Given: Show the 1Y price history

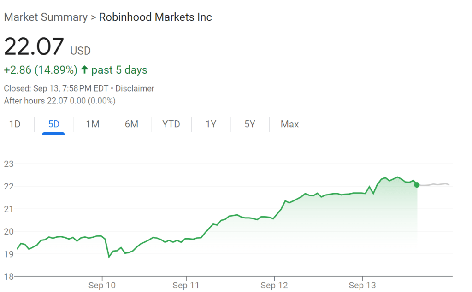Looking at the screenshot, I should click(x=211, y=124).
